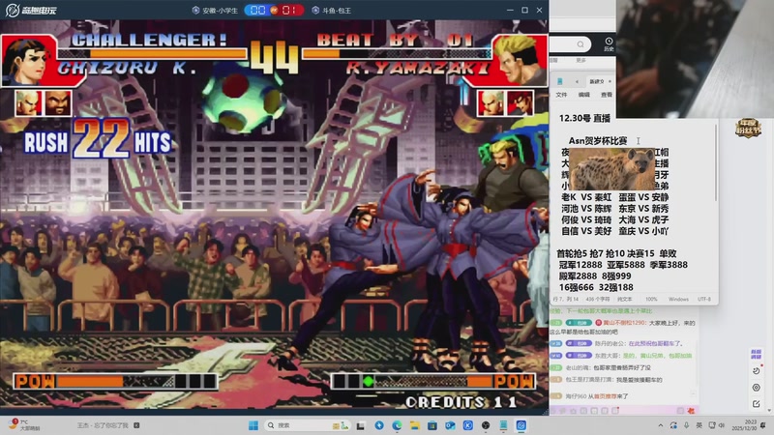This screenshot has height=435, width=774.
Task: Click the edit feedback pencil icon in sidebar
Action: [x=757, y=404]
